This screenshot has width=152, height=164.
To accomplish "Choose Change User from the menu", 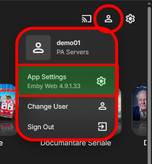I will point(67,107).
